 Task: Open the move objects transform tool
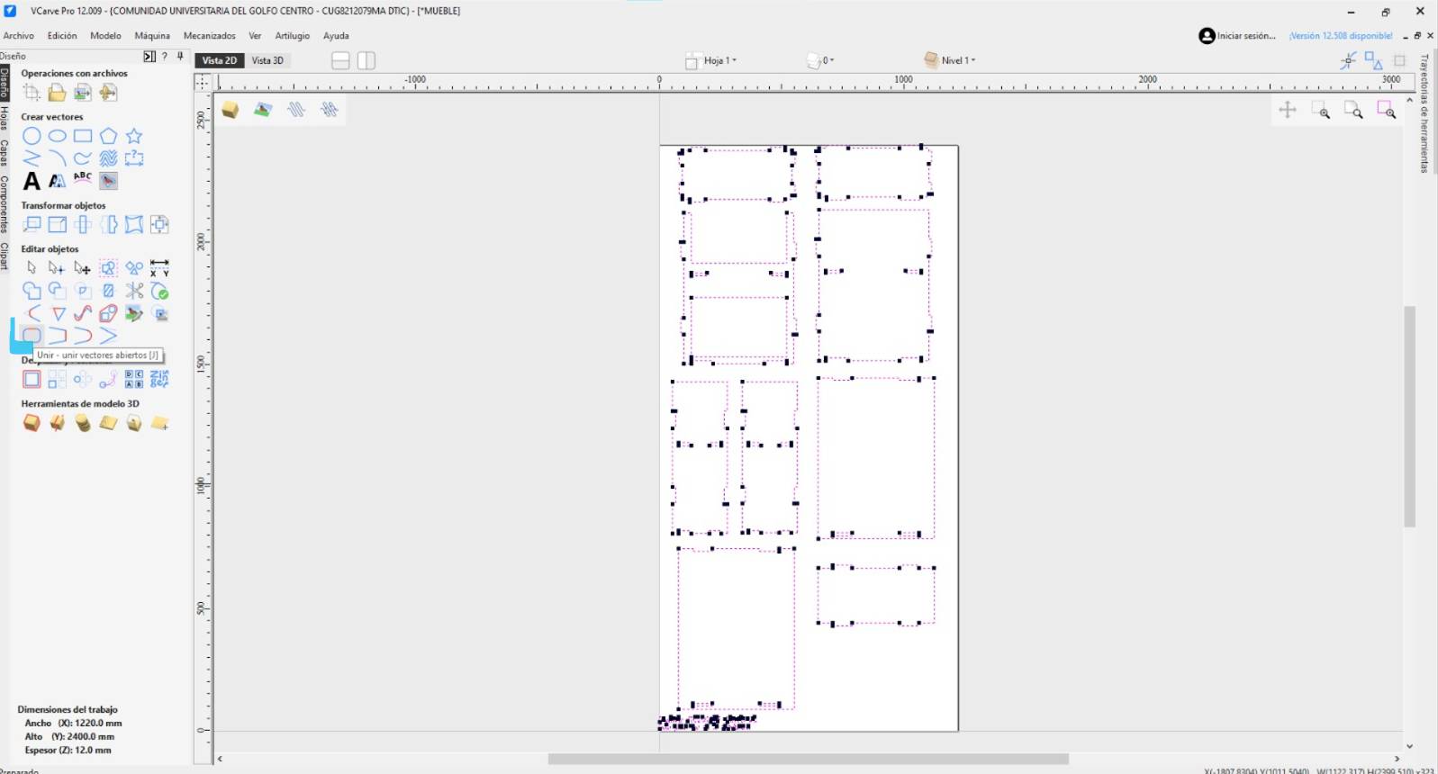click(x=32, y=224)
